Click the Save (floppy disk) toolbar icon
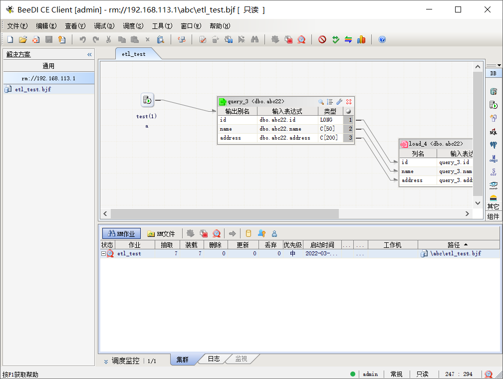Viewport: 503px width, 379px height. pos(49,39)
